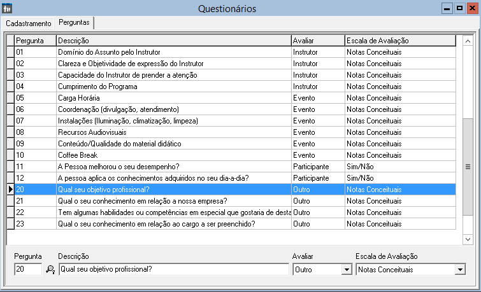Focus the Descrição text field at the bottom
481x292 pixels.
(x=173, y=270)
